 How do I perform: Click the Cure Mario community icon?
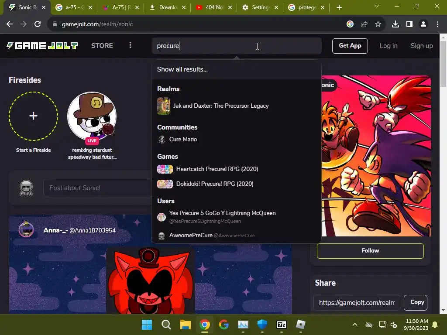click(162, 139)
